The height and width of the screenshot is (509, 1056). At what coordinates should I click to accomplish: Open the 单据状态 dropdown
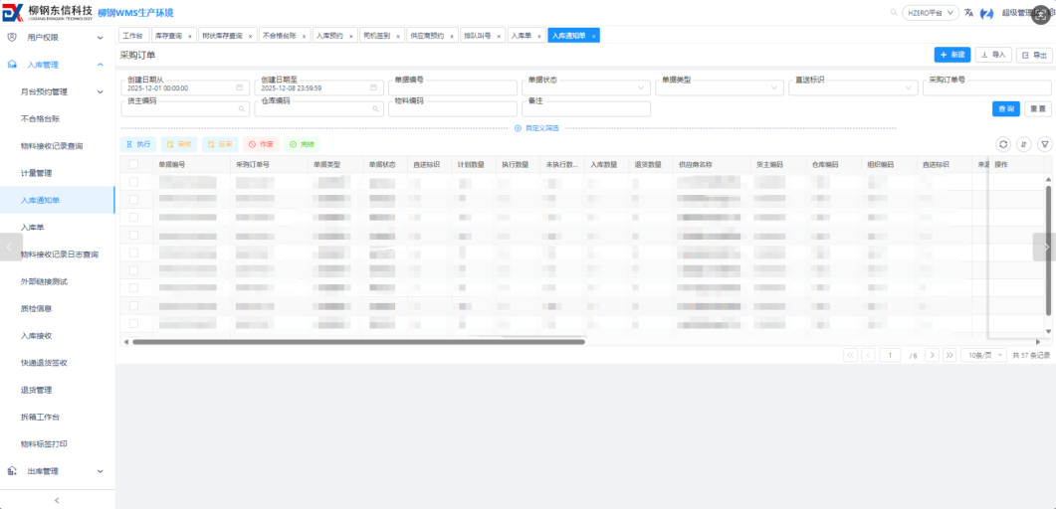coord(586,88)
